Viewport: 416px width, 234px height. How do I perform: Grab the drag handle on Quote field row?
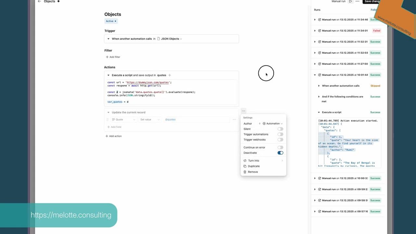point(107,120)
